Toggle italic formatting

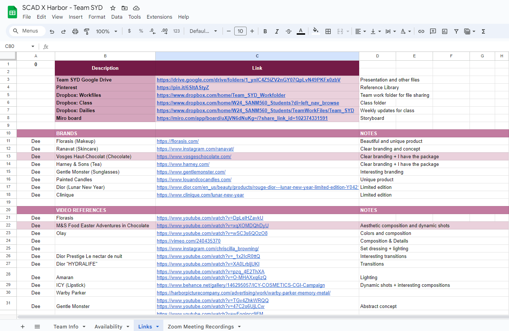coord(277,31)
